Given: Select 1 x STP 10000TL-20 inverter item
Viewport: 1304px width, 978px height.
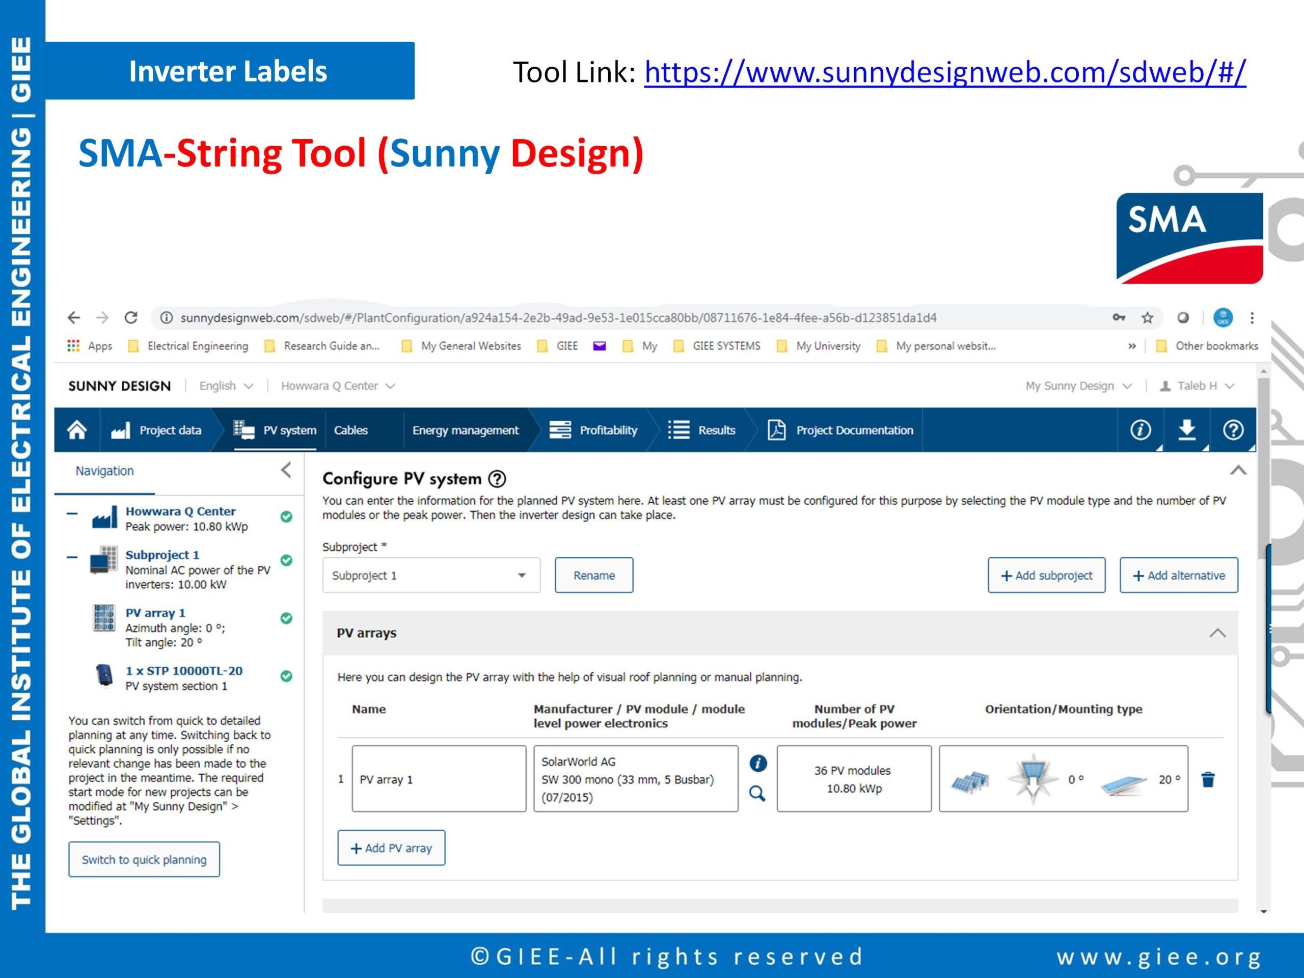Looking at the screenshot, I should (184, 671).
